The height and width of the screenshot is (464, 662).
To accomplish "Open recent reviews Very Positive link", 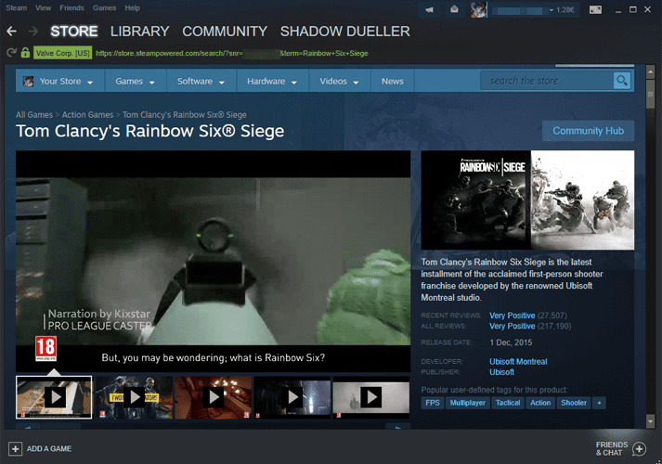I will [513, 316].
